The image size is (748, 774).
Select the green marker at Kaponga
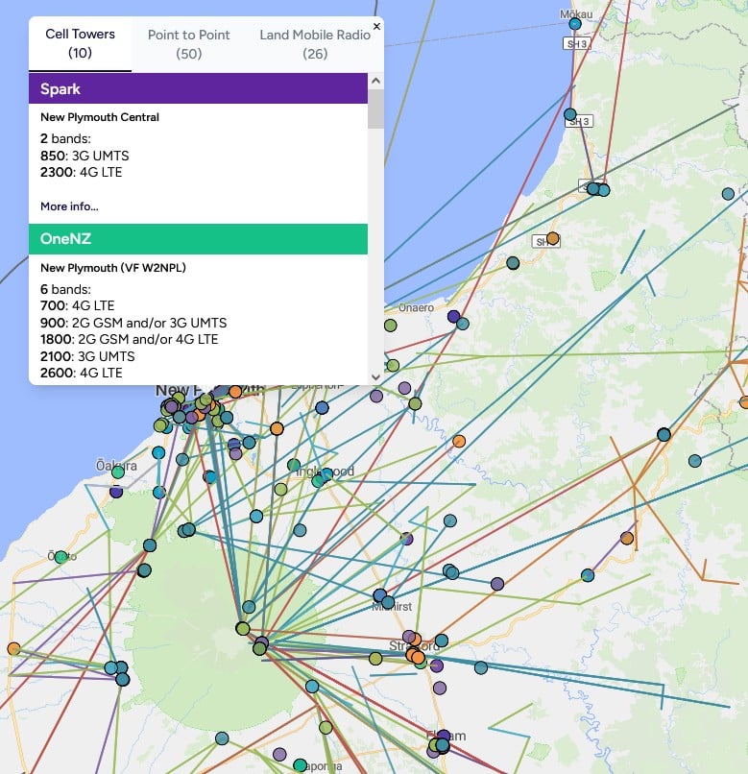[x=301, y=765]
